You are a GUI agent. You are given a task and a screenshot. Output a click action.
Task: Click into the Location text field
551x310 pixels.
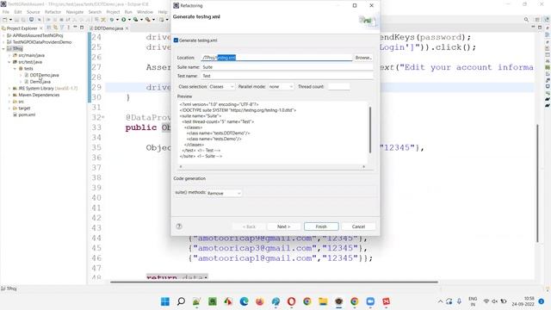point(276,58)
